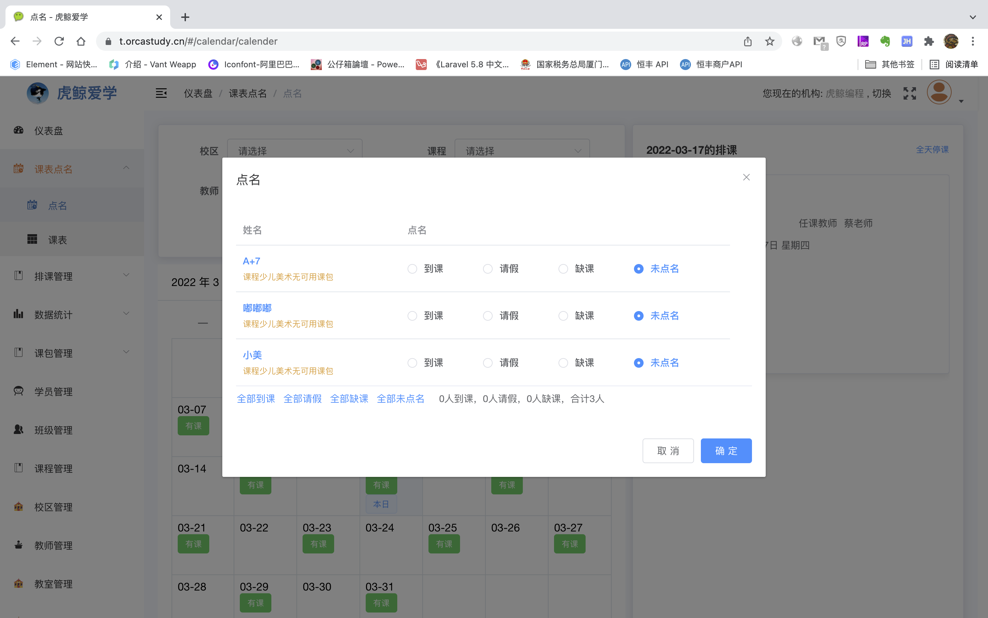Click browser home icon

[x=81, y=41]
